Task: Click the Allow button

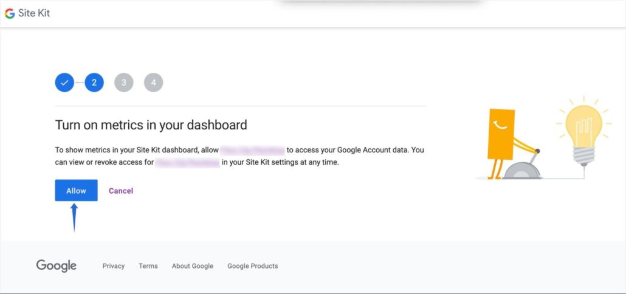Action: [x=76, y=190]
